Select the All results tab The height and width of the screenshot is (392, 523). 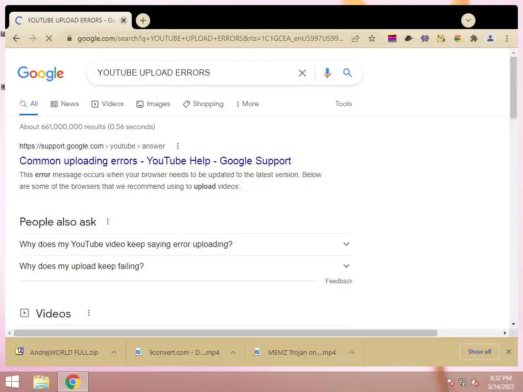click(29, 104)
